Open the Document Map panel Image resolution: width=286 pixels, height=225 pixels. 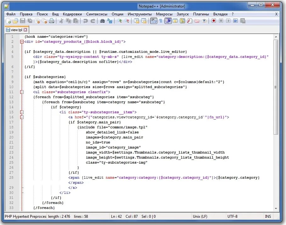click(x=182, y=21)
